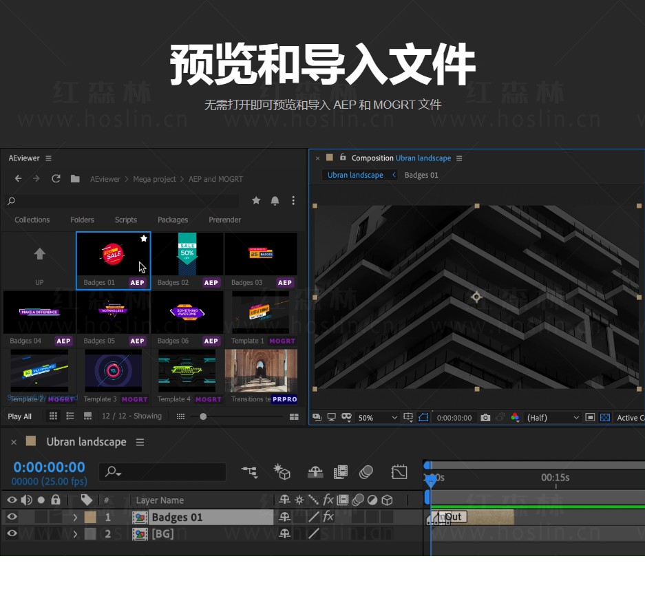
Task: Click the current time 0:00:00:00 display
Action: point(49,467)
